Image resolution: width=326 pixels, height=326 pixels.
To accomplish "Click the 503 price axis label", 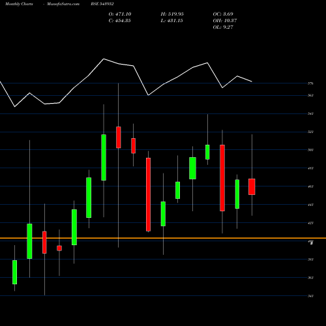I will tap(310, 150).
